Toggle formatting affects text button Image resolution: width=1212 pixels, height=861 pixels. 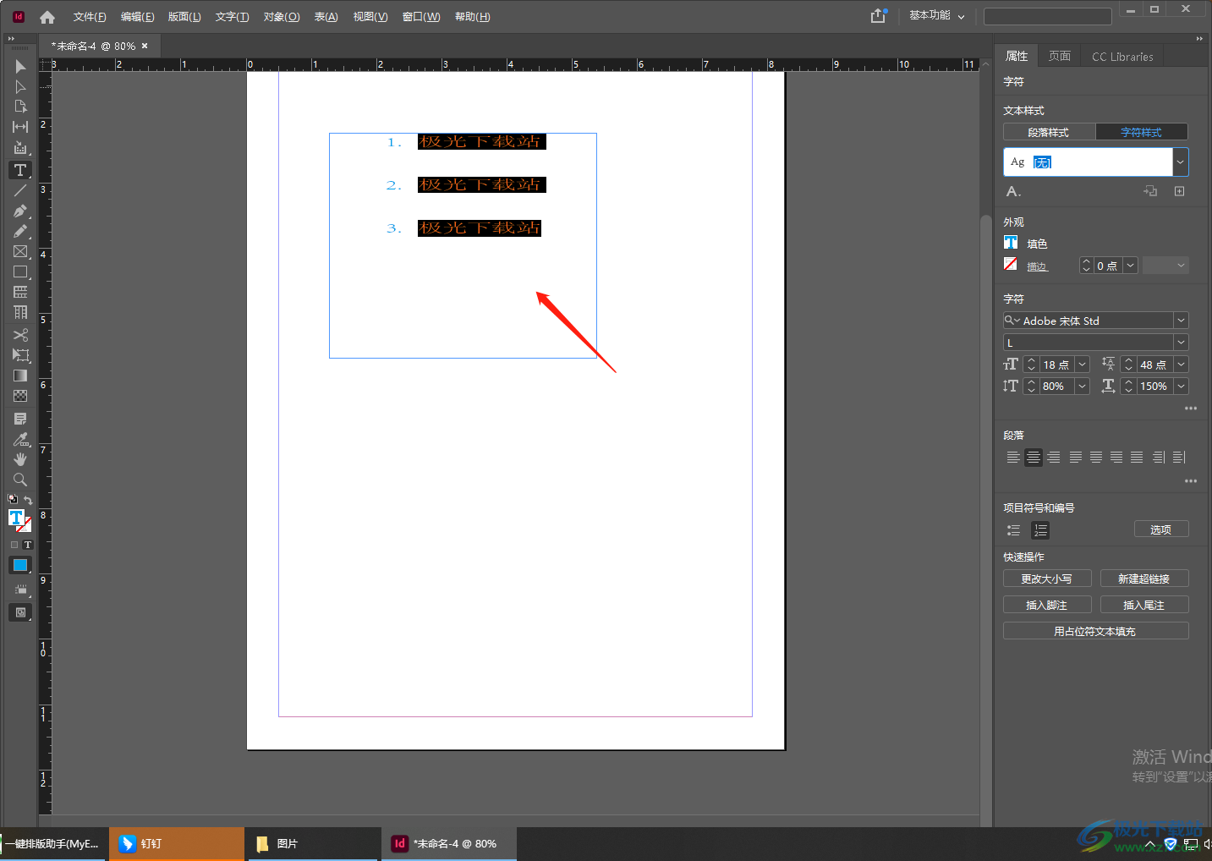point(28,545)
